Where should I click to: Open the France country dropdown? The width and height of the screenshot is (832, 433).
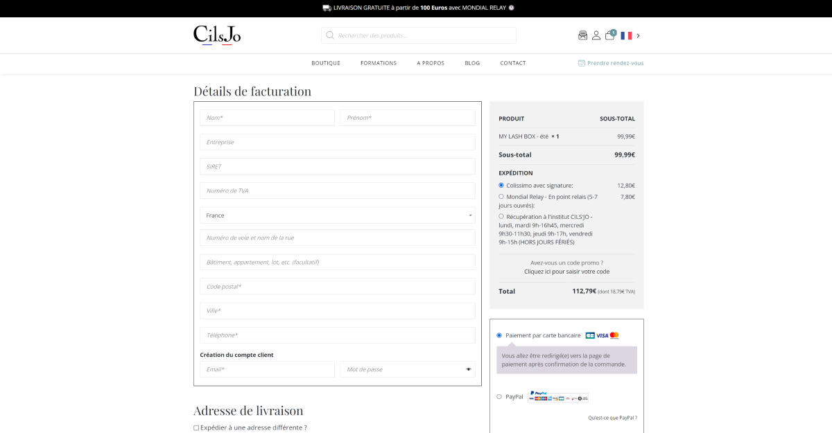coord(338,215)
